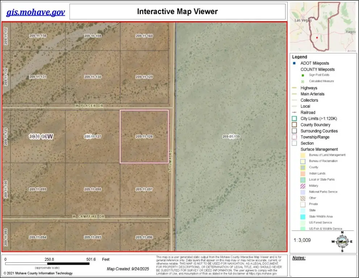Image resolution: width=359 pixels, height=278 pixels.
Task: Select the Bureau of Land Management swatch
Action: (x=303, y=155)
